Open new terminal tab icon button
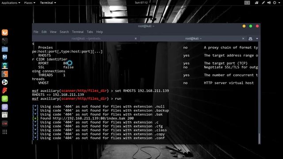The width and height of the screenshot is (283, 159). [x=250, y=38]
